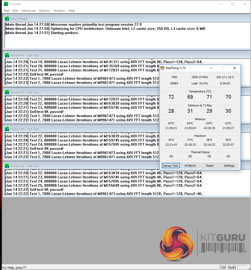Click the 22:21:43 maximum timestamp
This screenshot has height=270, width=251.
(171, 145)
